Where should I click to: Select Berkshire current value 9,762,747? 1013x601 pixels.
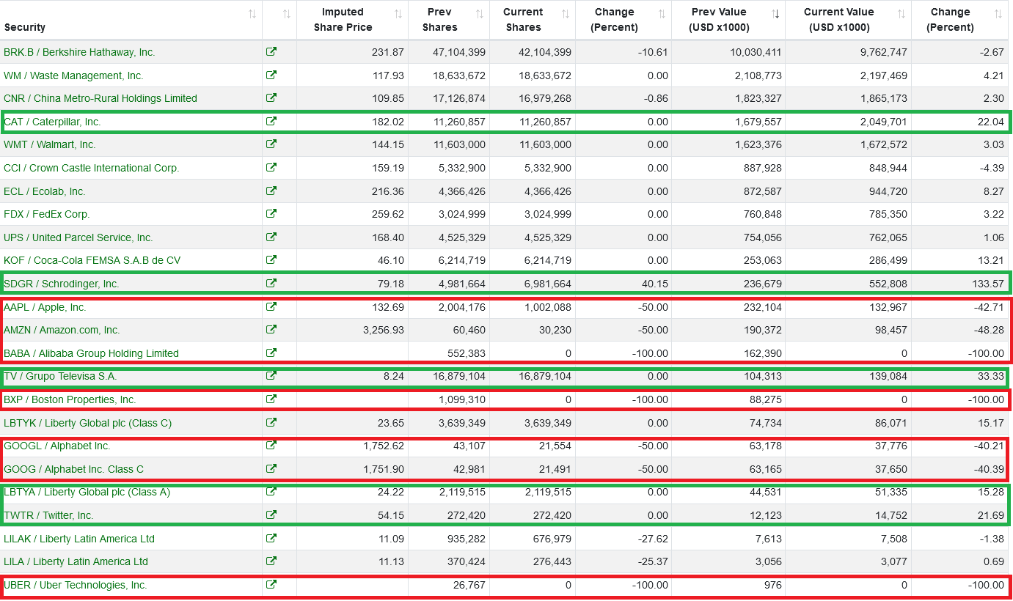coord(883,52)
